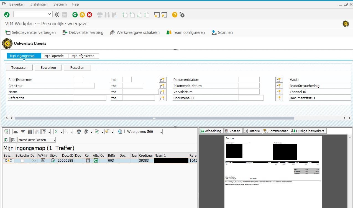353x208 pixels.
Task: Click the Naam from input field
Action: click(x=92, y=92)
